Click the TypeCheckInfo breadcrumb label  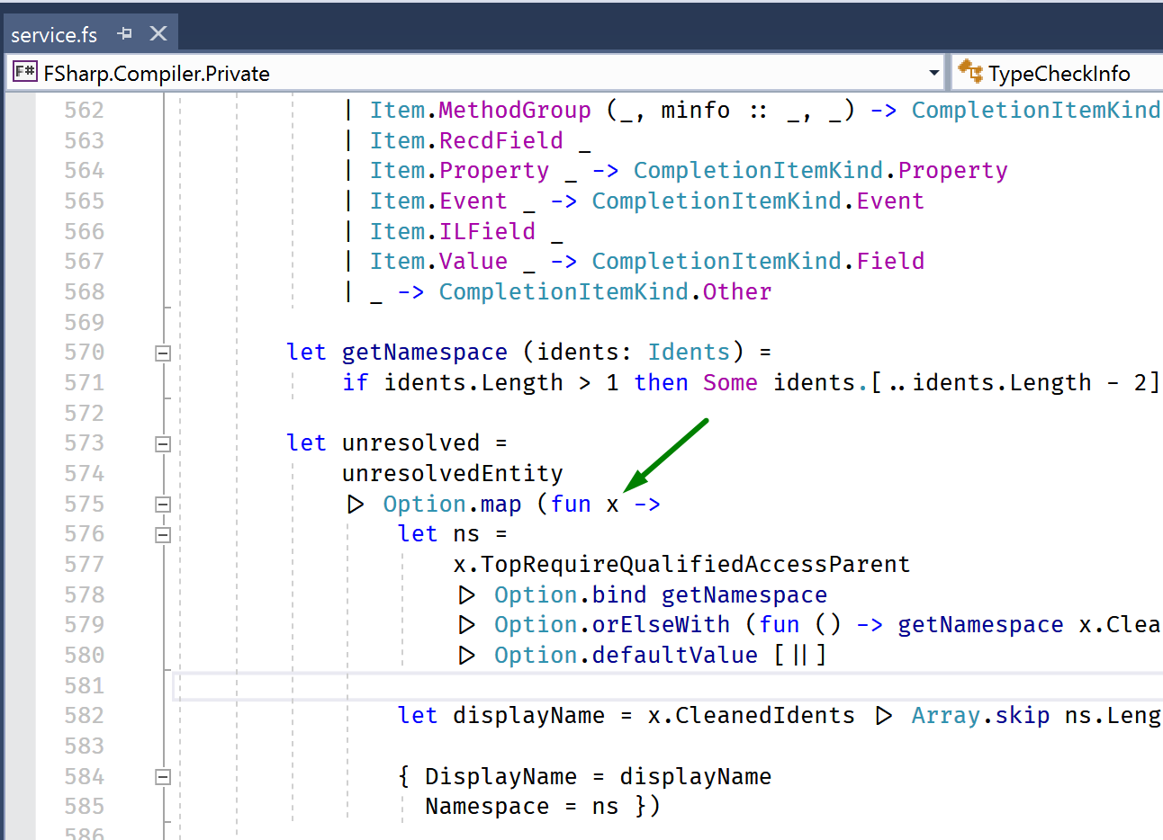tap(1061, 72)
